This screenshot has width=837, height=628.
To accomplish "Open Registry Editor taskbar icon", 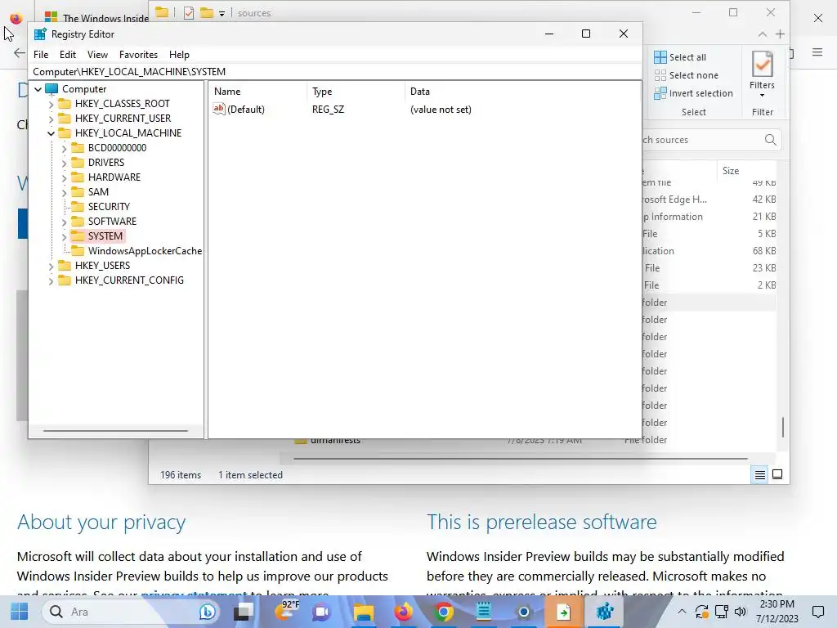I will click(604, 612).
